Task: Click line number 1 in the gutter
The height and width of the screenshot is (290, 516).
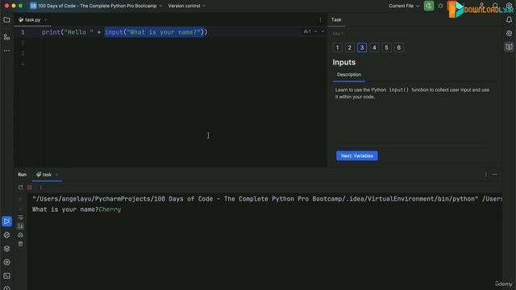Action: click(x=23, y=32)
